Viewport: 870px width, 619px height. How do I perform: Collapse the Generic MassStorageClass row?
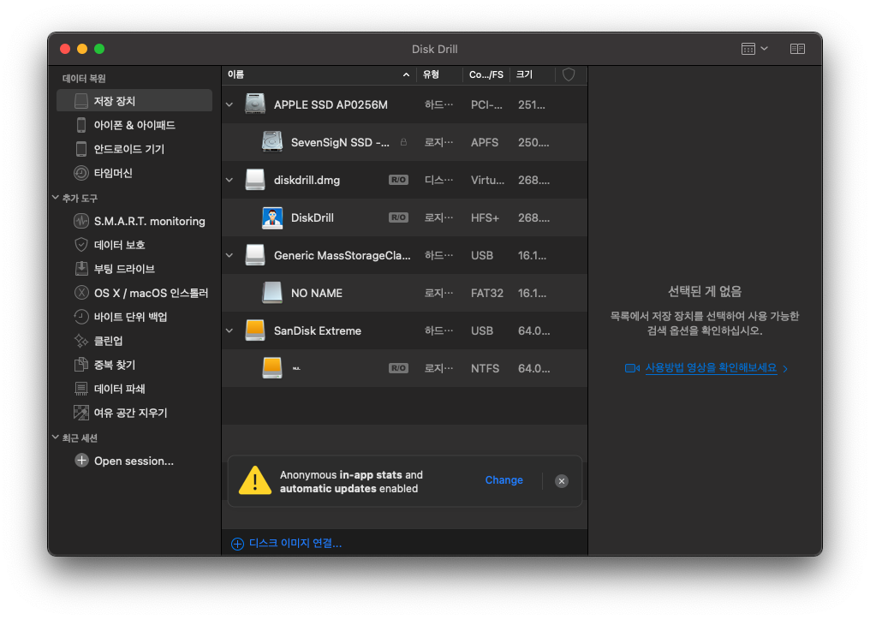(x=229, y=255)
